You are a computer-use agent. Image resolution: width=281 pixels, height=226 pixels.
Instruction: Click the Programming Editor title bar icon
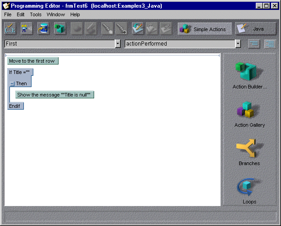pos(6,6)
